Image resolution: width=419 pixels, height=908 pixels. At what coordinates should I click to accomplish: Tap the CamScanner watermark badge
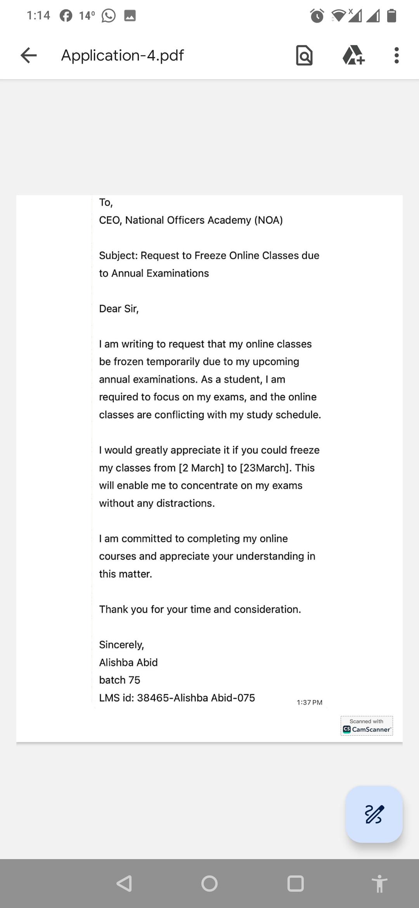pyautogui.click(x=367, y=726)
